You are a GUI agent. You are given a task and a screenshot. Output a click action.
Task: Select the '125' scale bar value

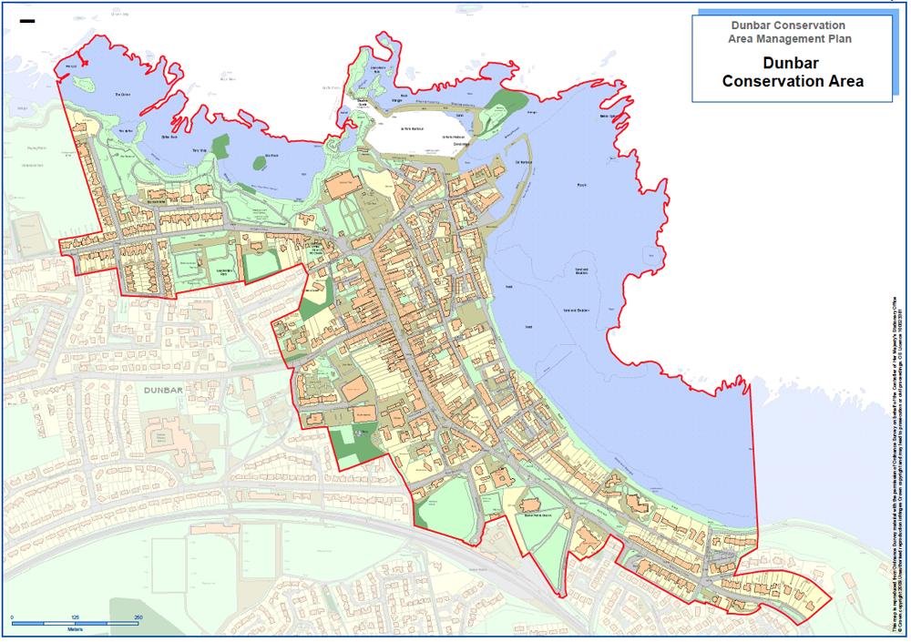pyautogui.click(x=75, y=617)
